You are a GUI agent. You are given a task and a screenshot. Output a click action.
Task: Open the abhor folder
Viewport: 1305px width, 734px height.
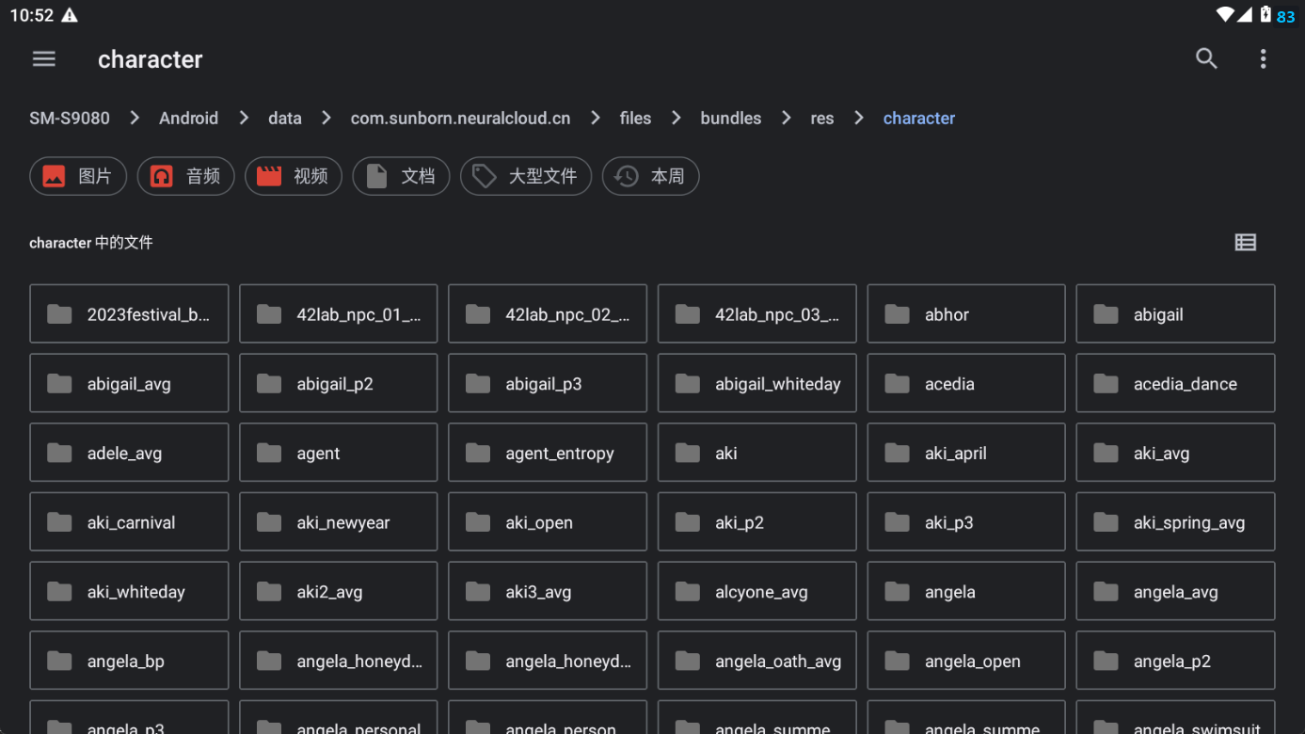(966, 314)
